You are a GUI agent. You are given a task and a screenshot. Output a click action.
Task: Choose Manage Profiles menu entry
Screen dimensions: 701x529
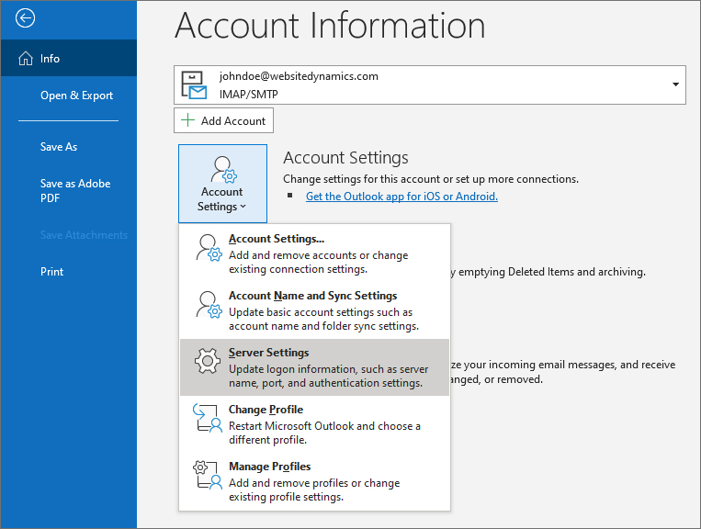[314, 481]
